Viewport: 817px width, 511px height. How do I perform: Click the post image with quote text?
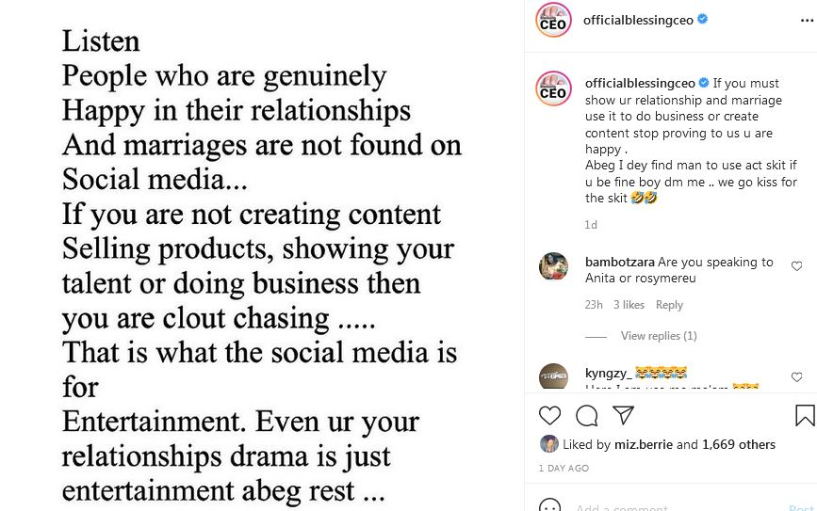[x=261, y=255]
